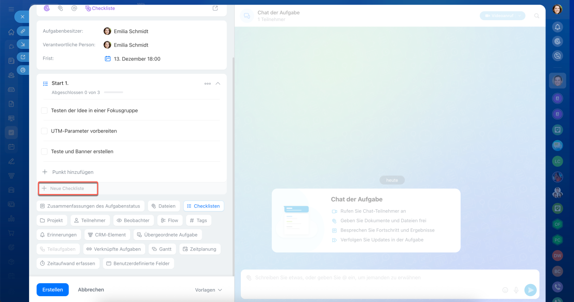Select 'Zusammenfassungen des Aufgabenstatus' chip

90,206
